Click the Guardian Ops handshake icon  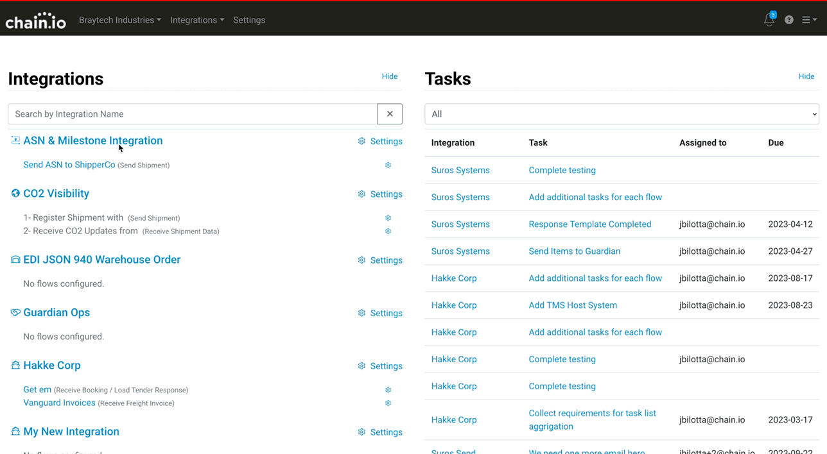click(15, 312)
